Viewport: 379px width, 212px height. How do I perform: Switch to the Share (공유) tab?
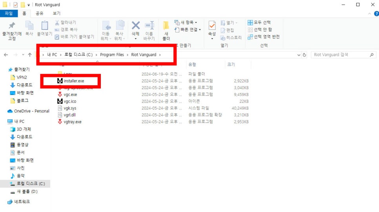point(39,13)
